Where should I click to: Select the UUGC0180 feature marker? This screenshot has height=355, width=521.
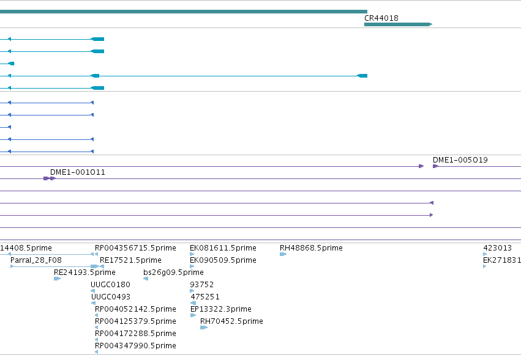pyautogui.click(x=92, y=291)
